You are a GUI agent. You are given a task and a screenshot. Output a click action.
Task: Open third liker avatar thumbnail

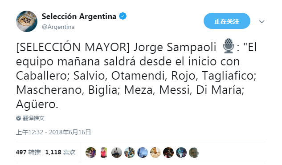coord(117,153)
